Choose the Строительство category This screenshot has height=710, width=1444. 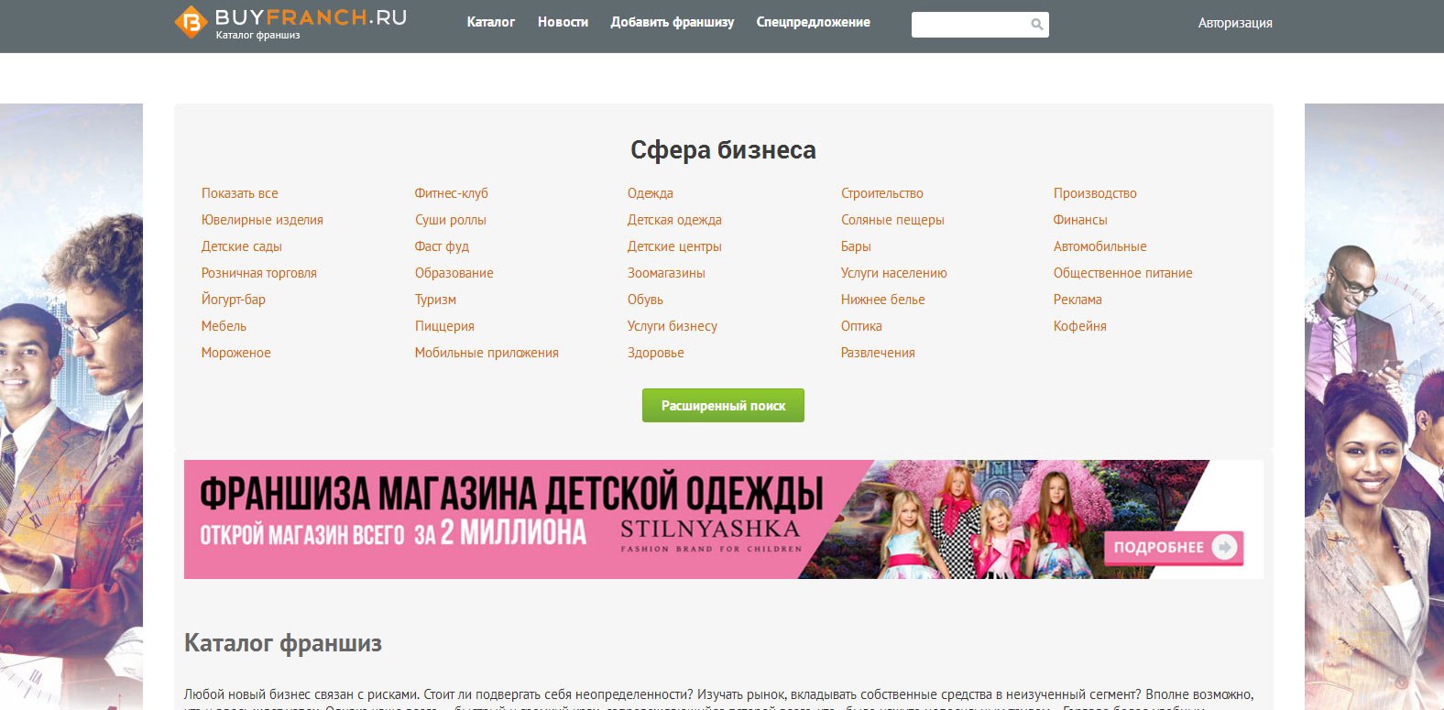[x=882, y=193]
